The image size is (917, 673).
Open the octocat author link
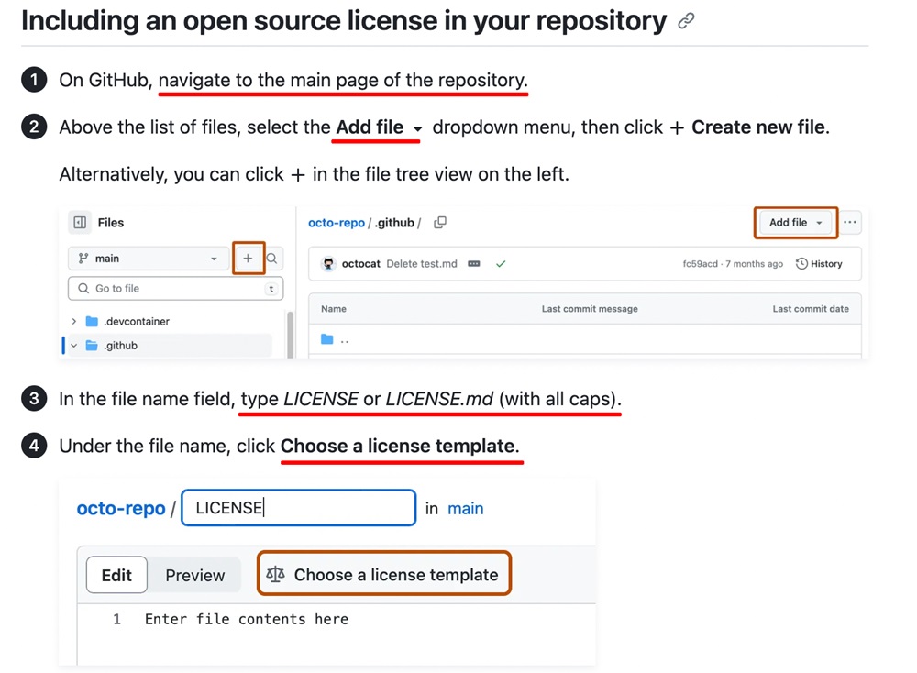(x=360, y=264)
